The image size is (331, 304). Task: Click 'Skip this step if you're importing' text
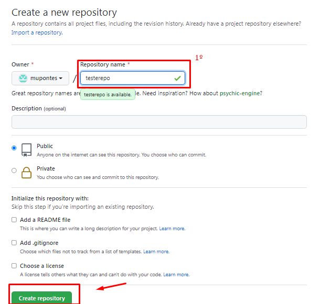(83, 207)
